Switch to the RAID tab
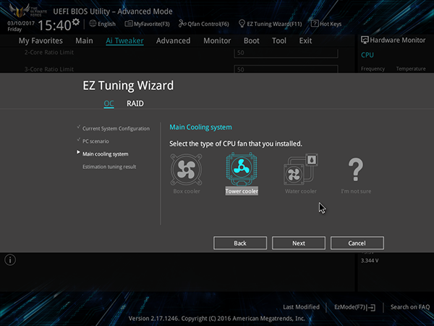 (x=135, y=104)
